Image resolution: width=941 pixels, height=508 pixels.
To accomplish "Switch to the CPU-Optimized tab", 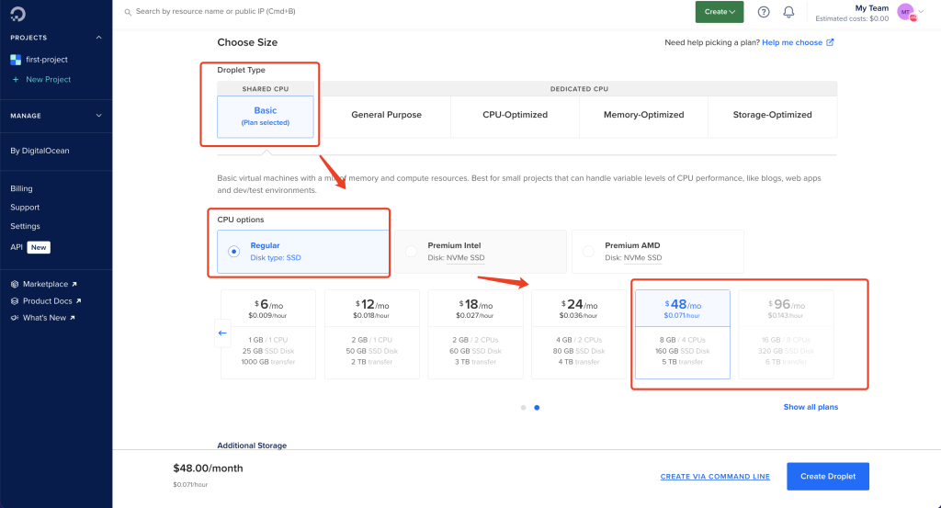I will click(515, 115).
